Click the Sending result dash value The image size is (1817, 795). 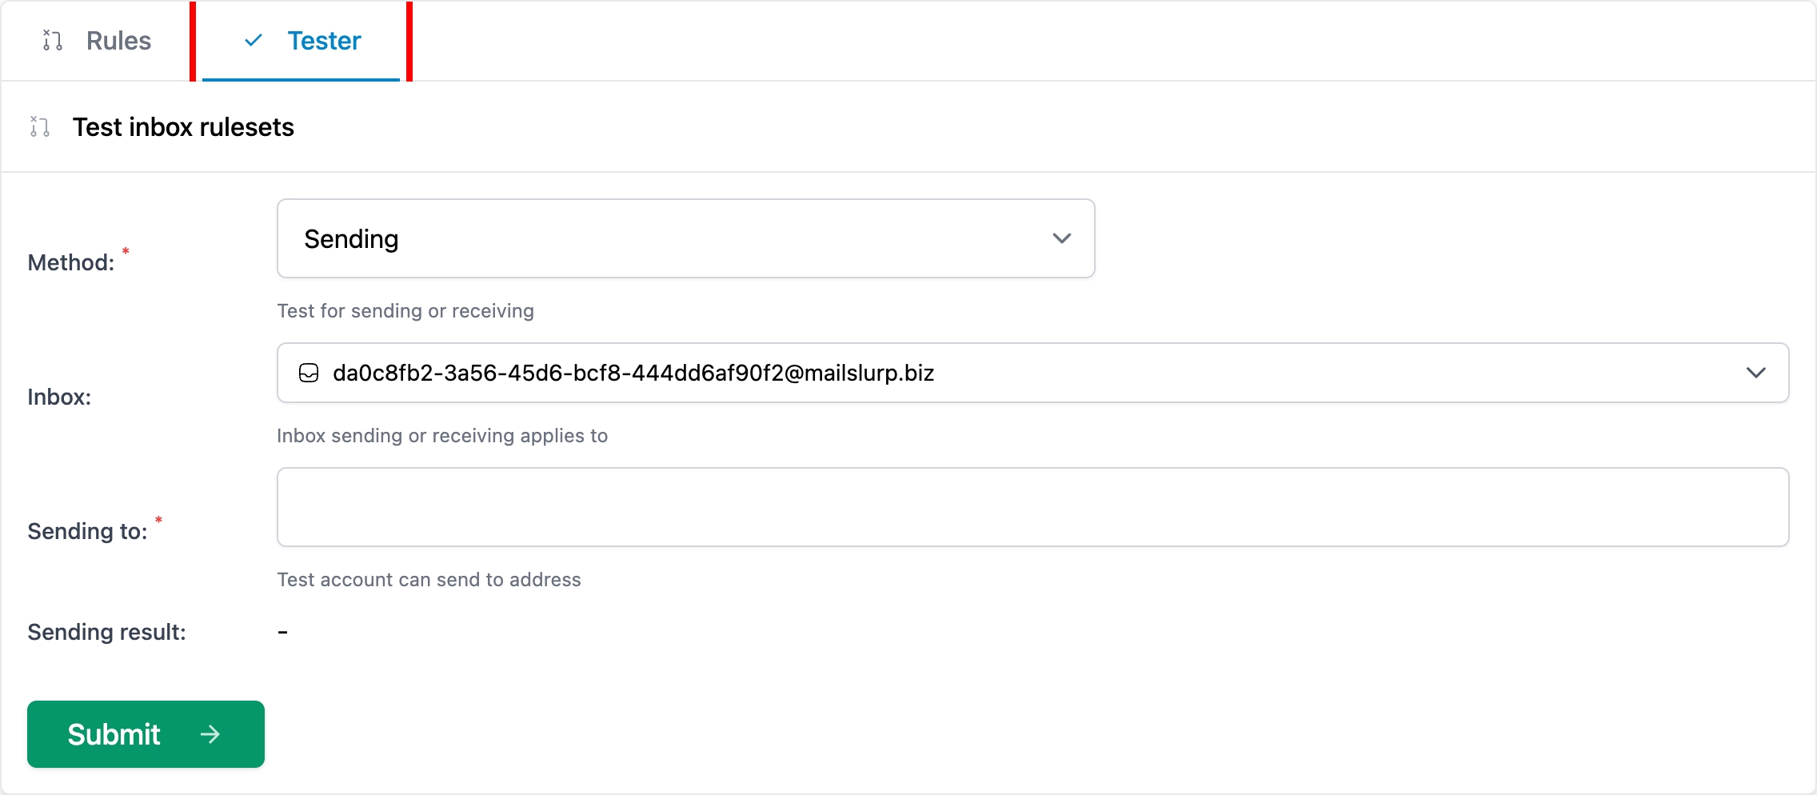[x=283, y=632]
